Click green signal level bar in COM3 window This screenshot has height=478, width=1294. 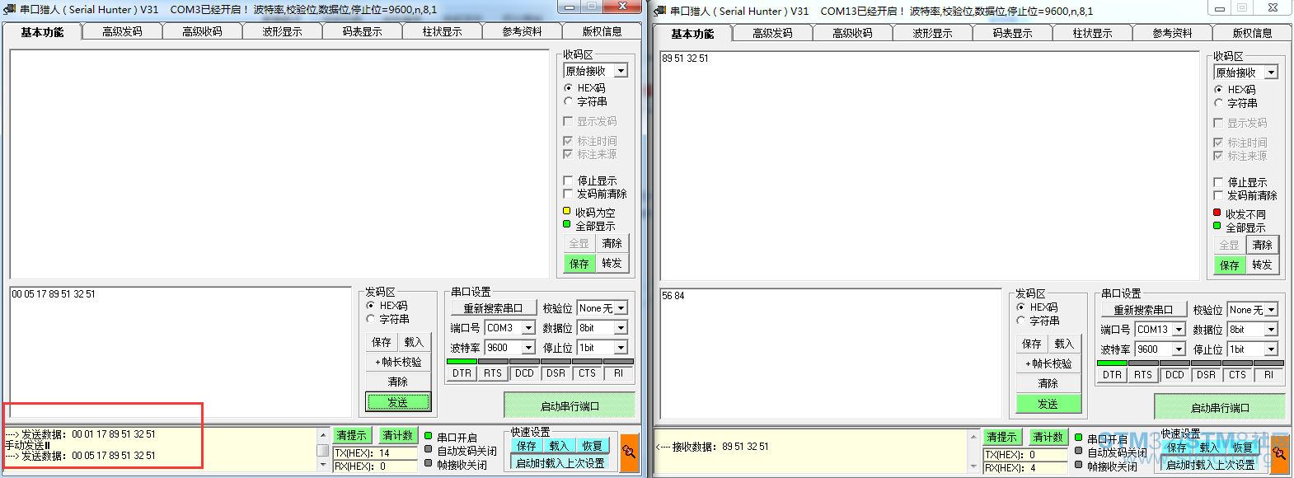[x=462, y=361]
